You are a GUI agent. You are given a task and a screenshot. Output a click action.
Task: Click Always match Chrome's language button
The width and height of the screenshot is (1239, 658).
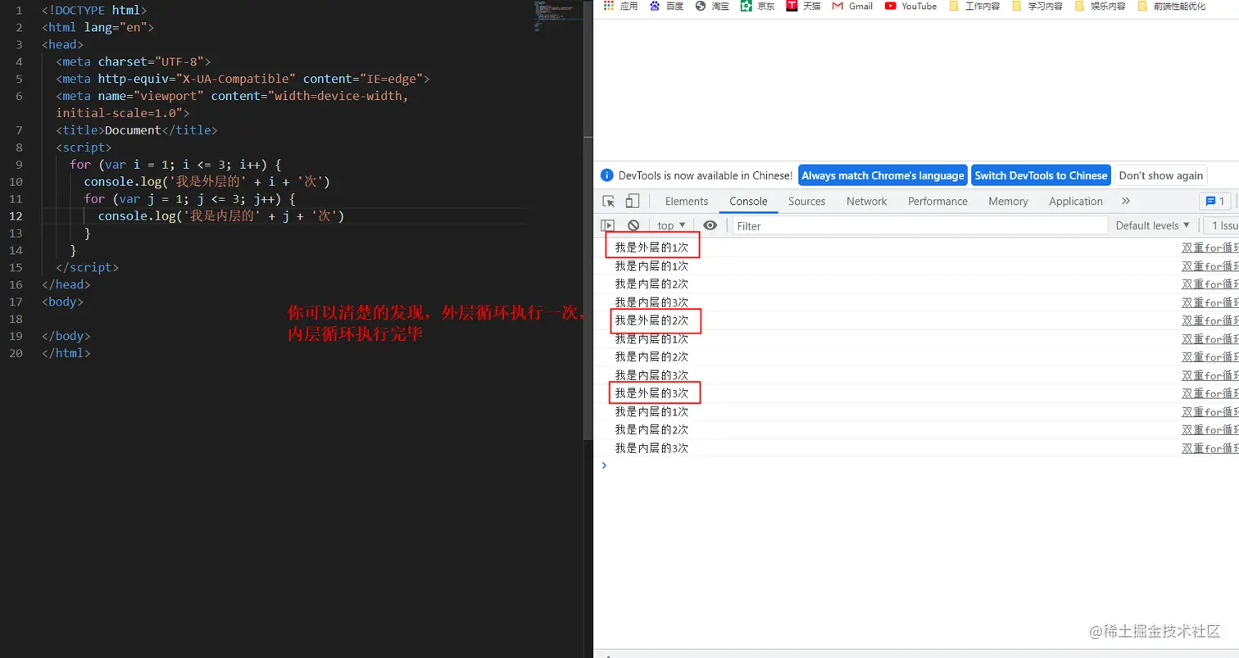(883, 175)
